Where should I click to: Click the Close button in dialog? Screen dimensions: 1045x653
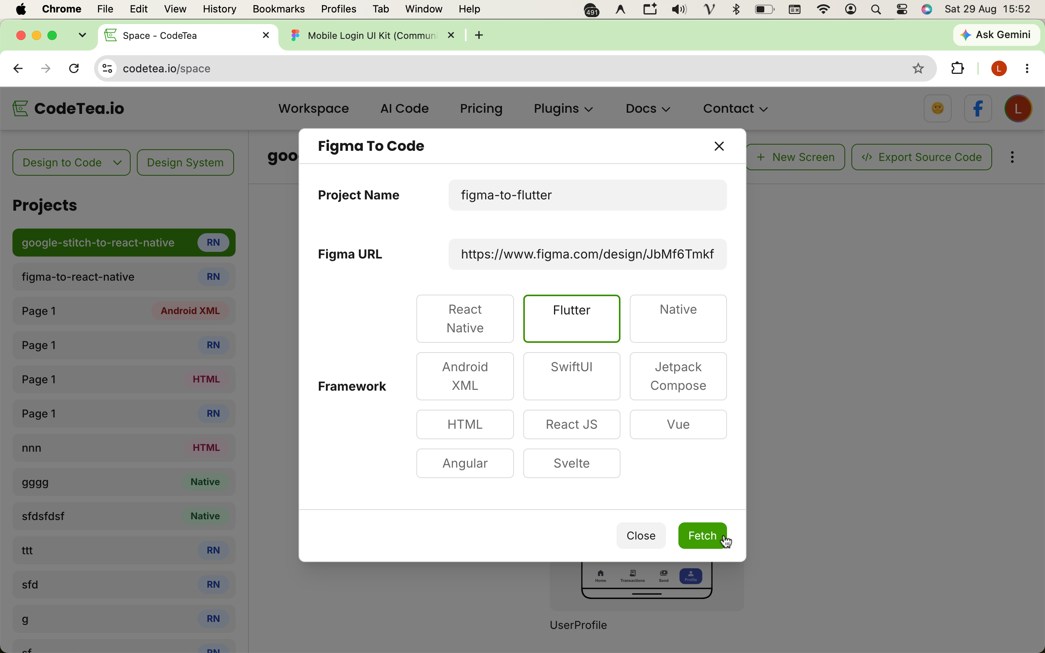tap(641, 536)
